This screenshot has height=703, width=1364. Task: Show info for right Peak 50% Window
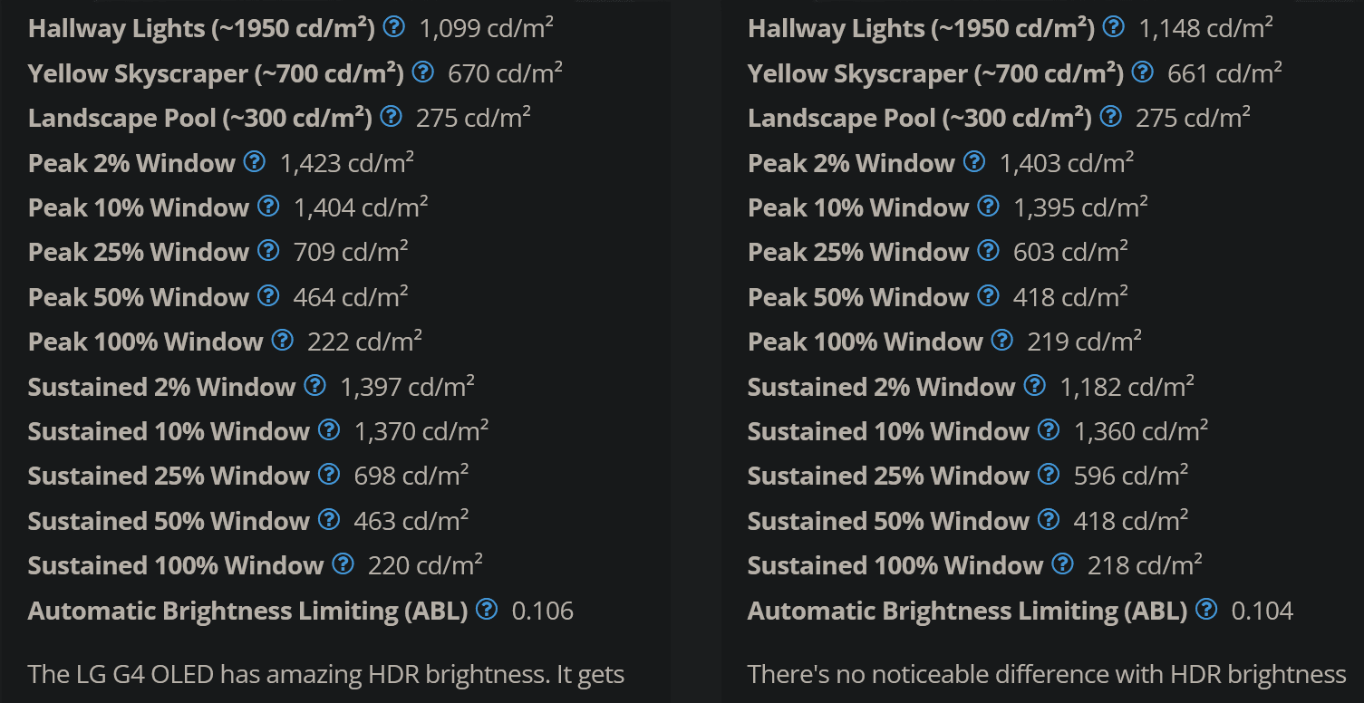pyautogui.click(x=988, y=296)
